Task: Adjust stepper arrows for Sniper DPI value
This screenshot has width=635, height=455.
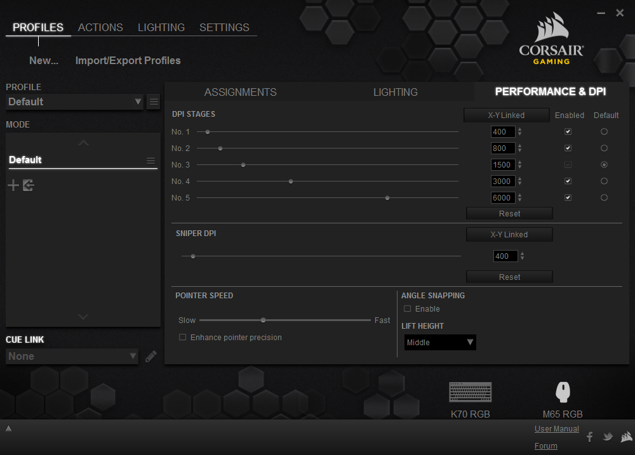Action: (522, 256)
